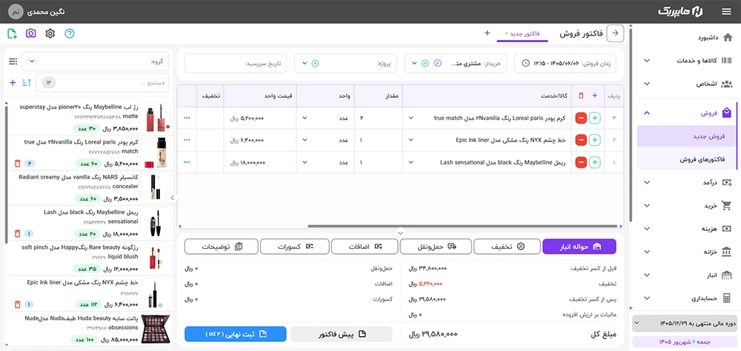Open three-dots menu for Lash sensational row

click(187, 162)
